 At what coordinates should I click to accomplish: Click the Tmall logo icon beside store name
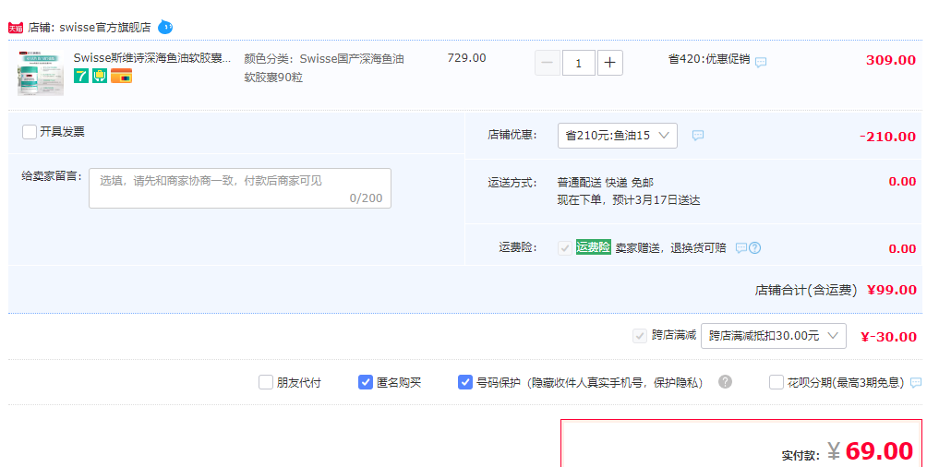(16, 28)
